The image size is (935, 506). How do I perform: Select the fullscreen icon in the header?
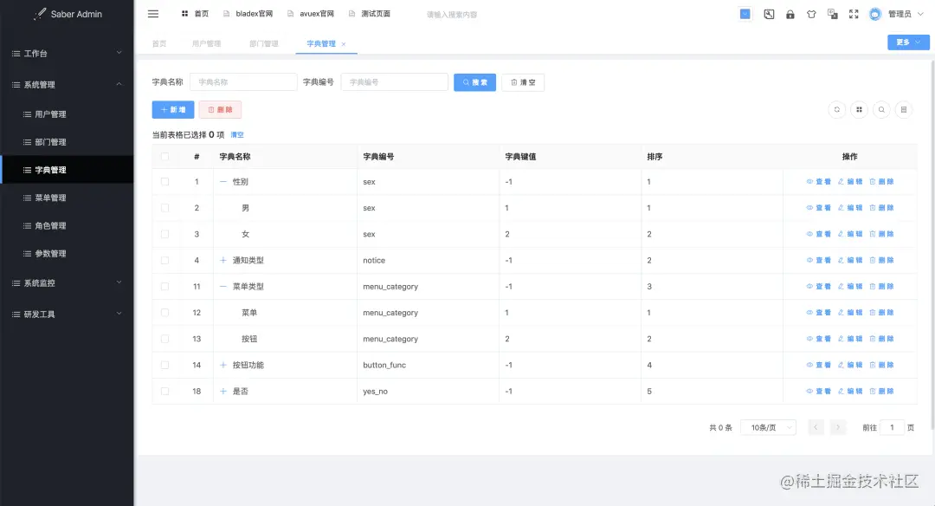click(x=852, y=14)
